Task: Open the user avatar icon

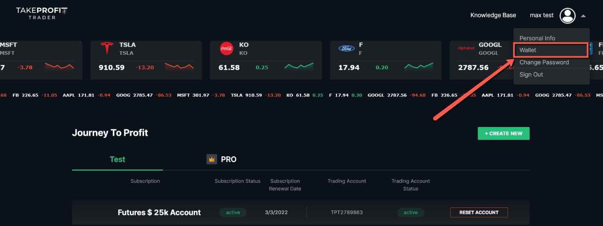Action: 567,16
